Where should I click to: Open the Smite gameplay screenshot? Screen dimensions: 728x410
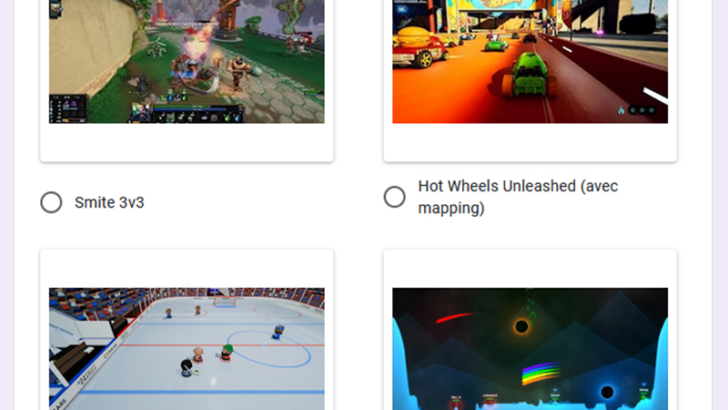[187, 61]
